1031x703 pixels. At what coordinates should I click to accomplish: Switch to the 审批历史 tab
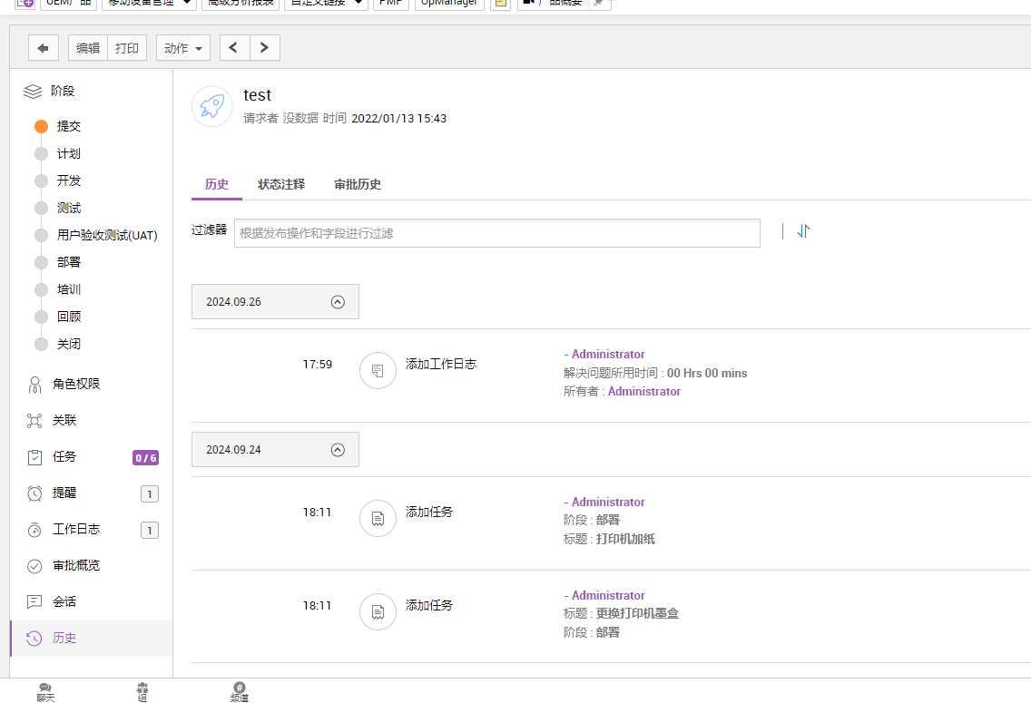[x=358, y=184]
